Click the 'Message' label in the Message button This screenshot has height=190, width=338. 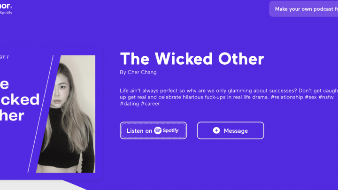(236, 131)
